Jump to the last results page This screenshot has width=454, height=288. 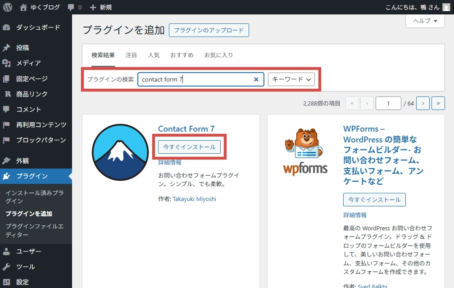click(438, 104)
